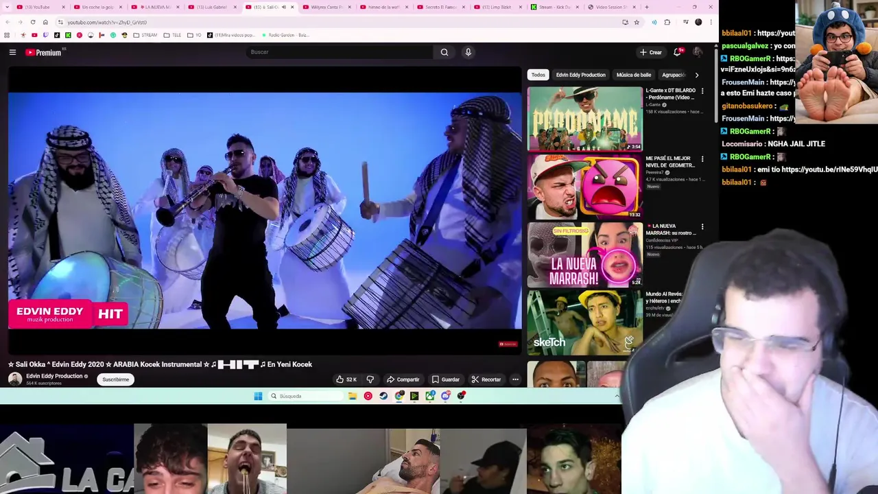
Task: Click the Compartir share button
Action: pos(403,379)
